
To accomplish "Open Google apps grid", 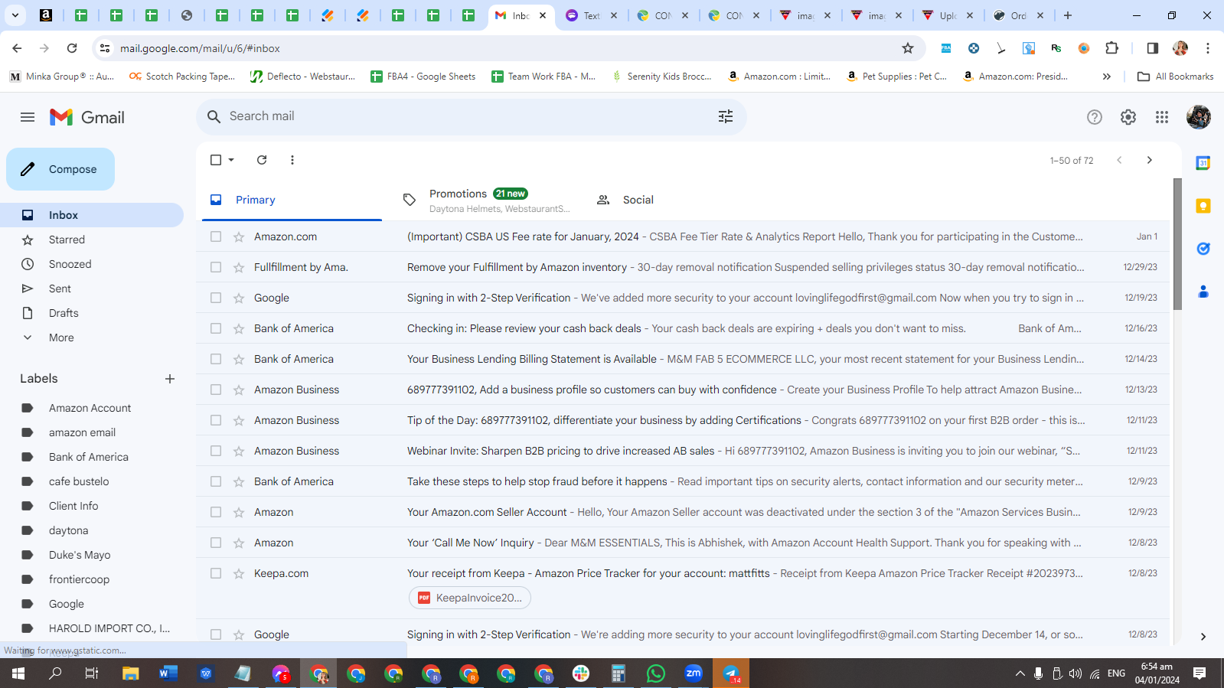I will pos(1162,117).
